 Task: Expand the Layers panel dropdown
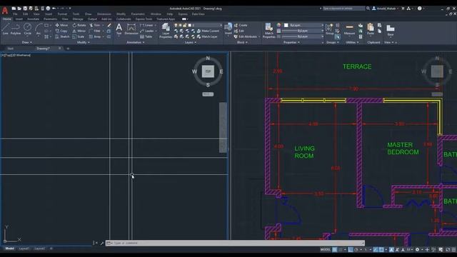[x=191, y=43]
